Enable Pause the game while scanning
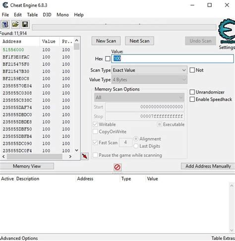Viewport: 235px width, 241px height. coord(95,155)
